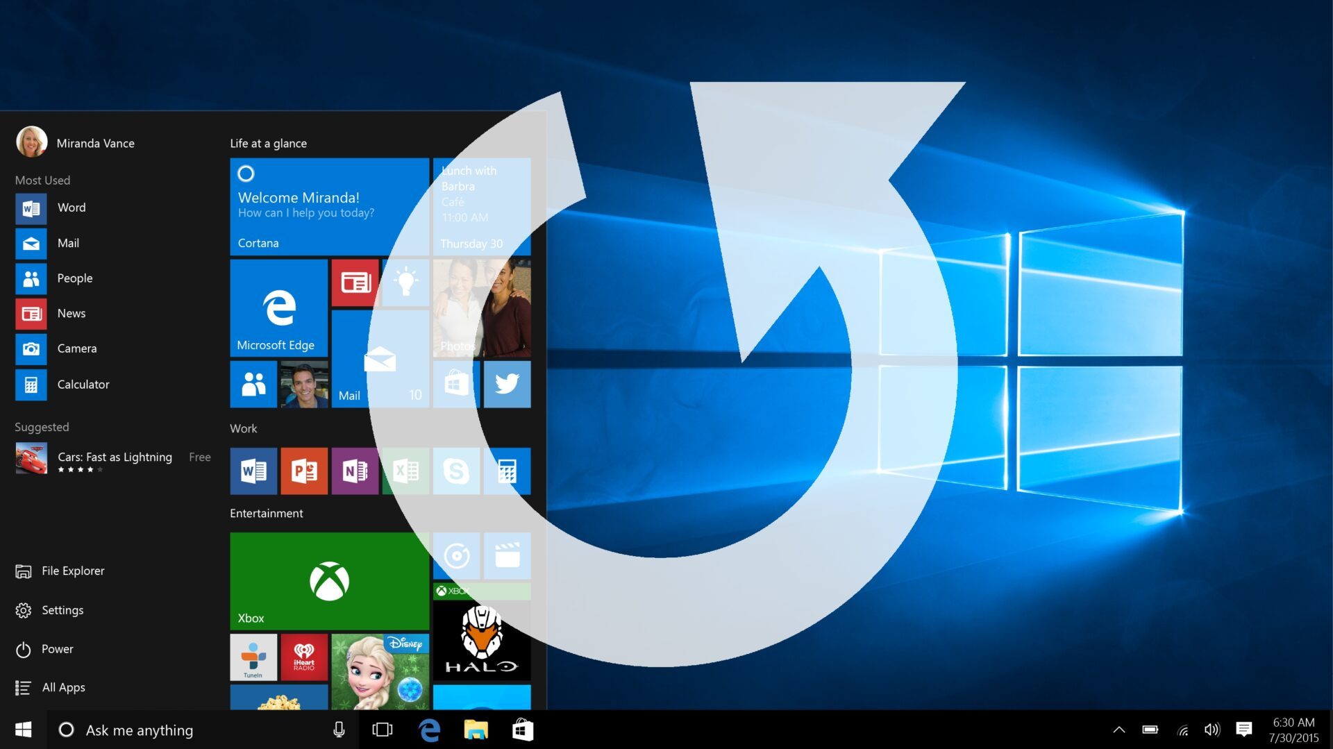Open Skype tile in Work group

(x=456, y=471)
